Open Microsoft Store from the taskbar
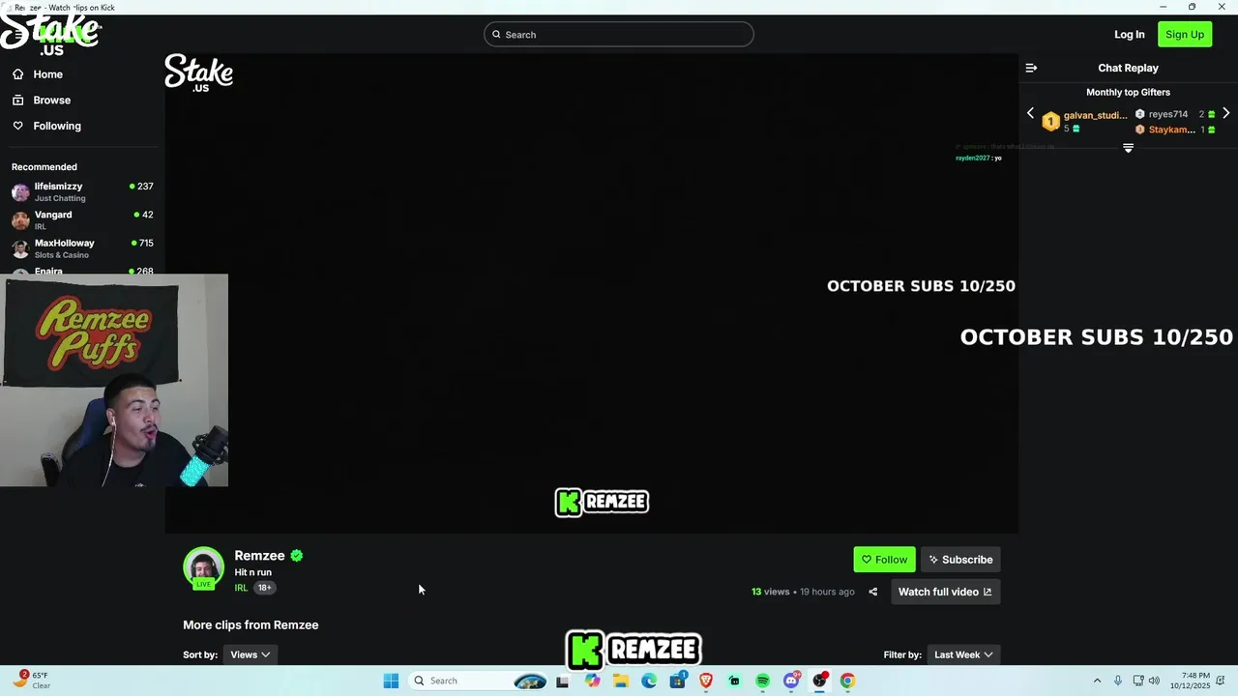The height and width of the screenshot is (696, 1238). 677,681
